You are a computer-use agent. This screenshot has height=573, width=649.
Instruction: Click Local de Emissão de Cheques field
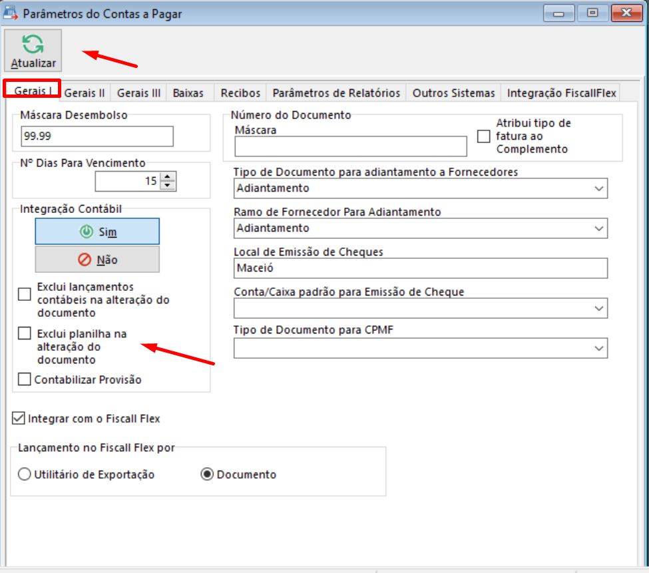point(421,268)
